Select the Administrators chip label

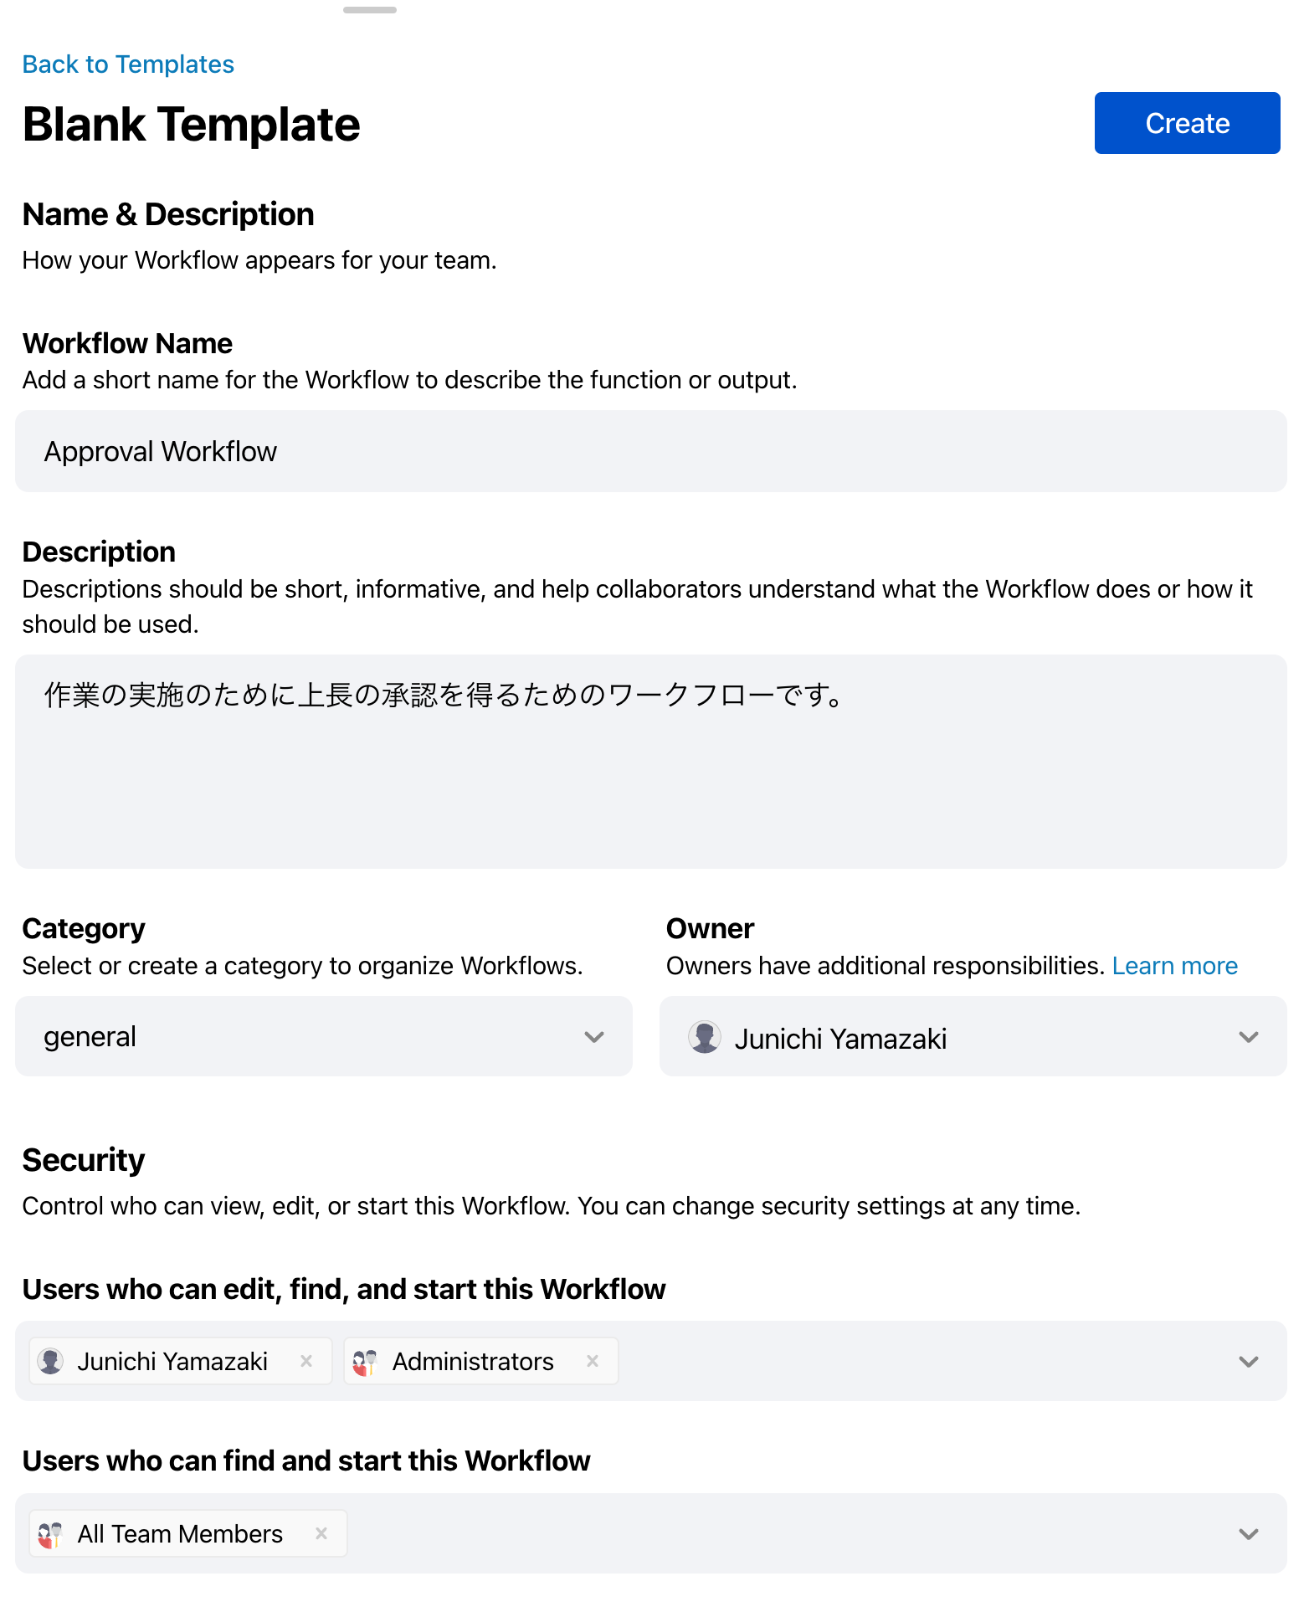coord(473,1362)
